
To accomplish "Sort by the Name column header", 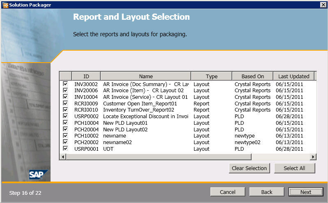I will [146, 76].
